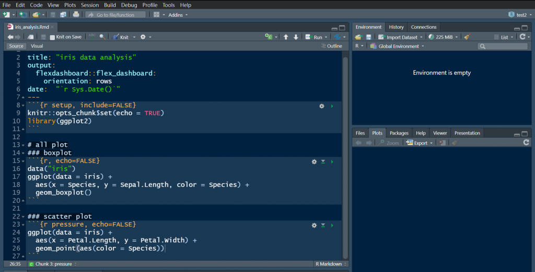Open the Presentation tab
Viewport: 535px width, 272px height.
click(467, 133)
